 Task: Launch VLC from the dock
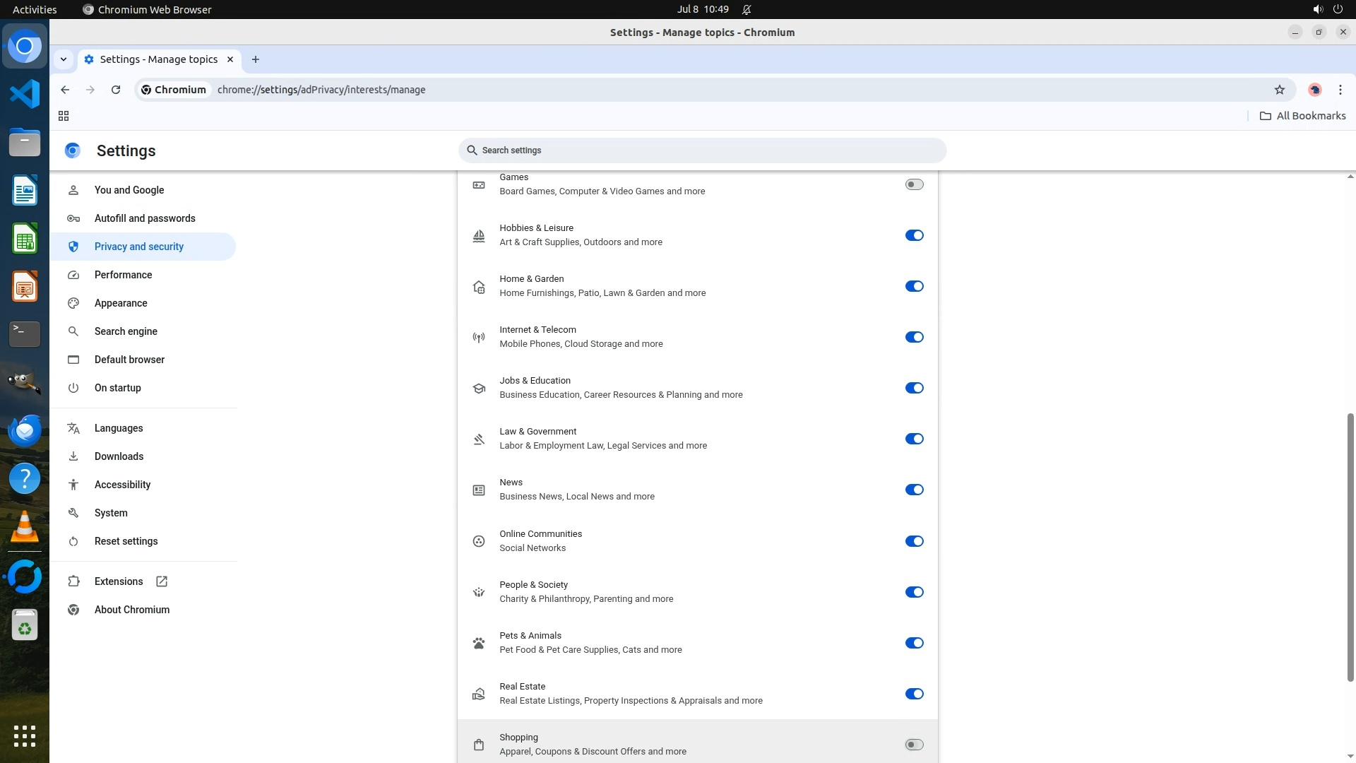25,528
